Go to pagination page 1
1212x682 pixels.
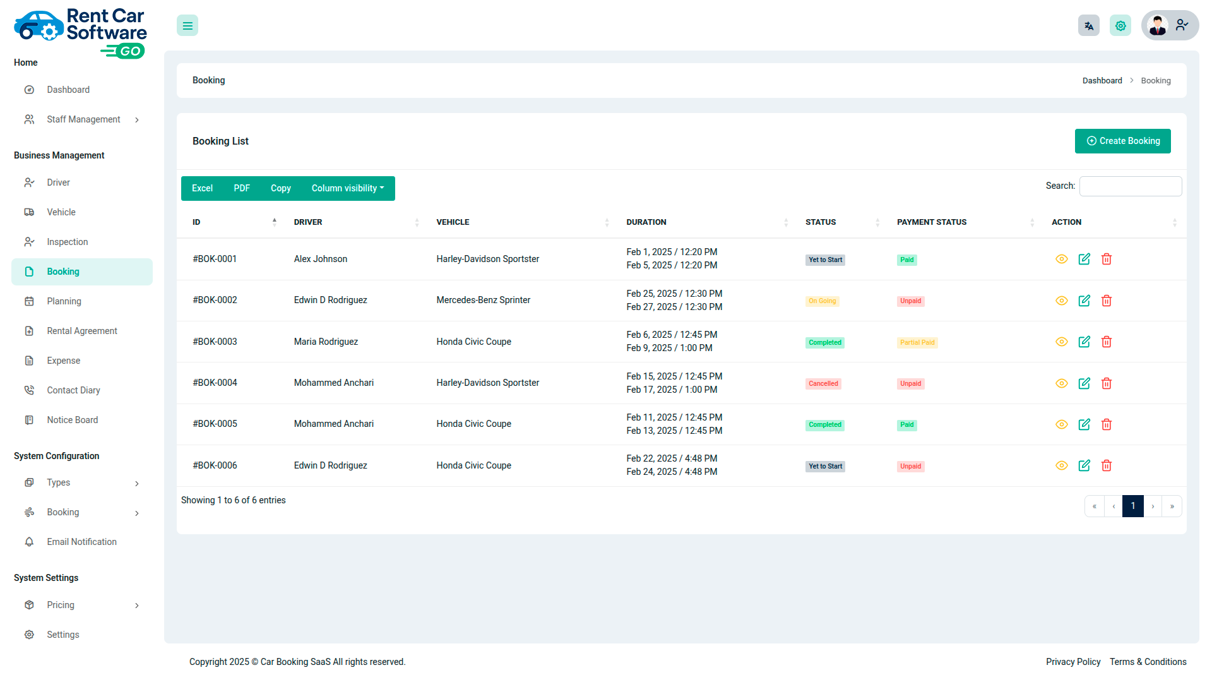click(1133, 506)
